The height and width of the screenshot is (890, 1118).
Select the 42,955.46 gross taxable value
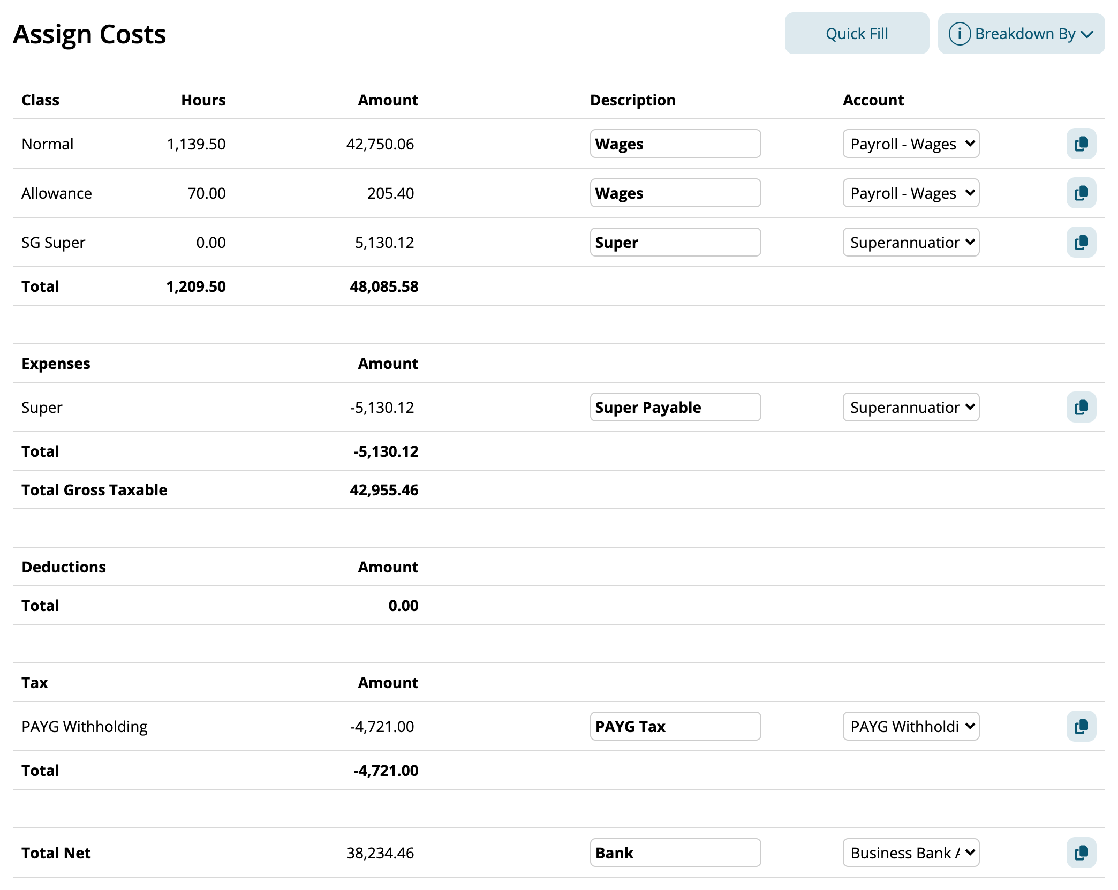384,490
